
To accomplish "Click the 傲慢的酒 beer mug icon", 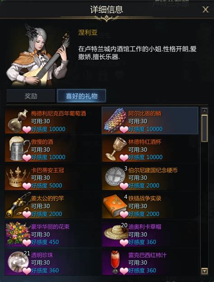I will tap(19, 148).
